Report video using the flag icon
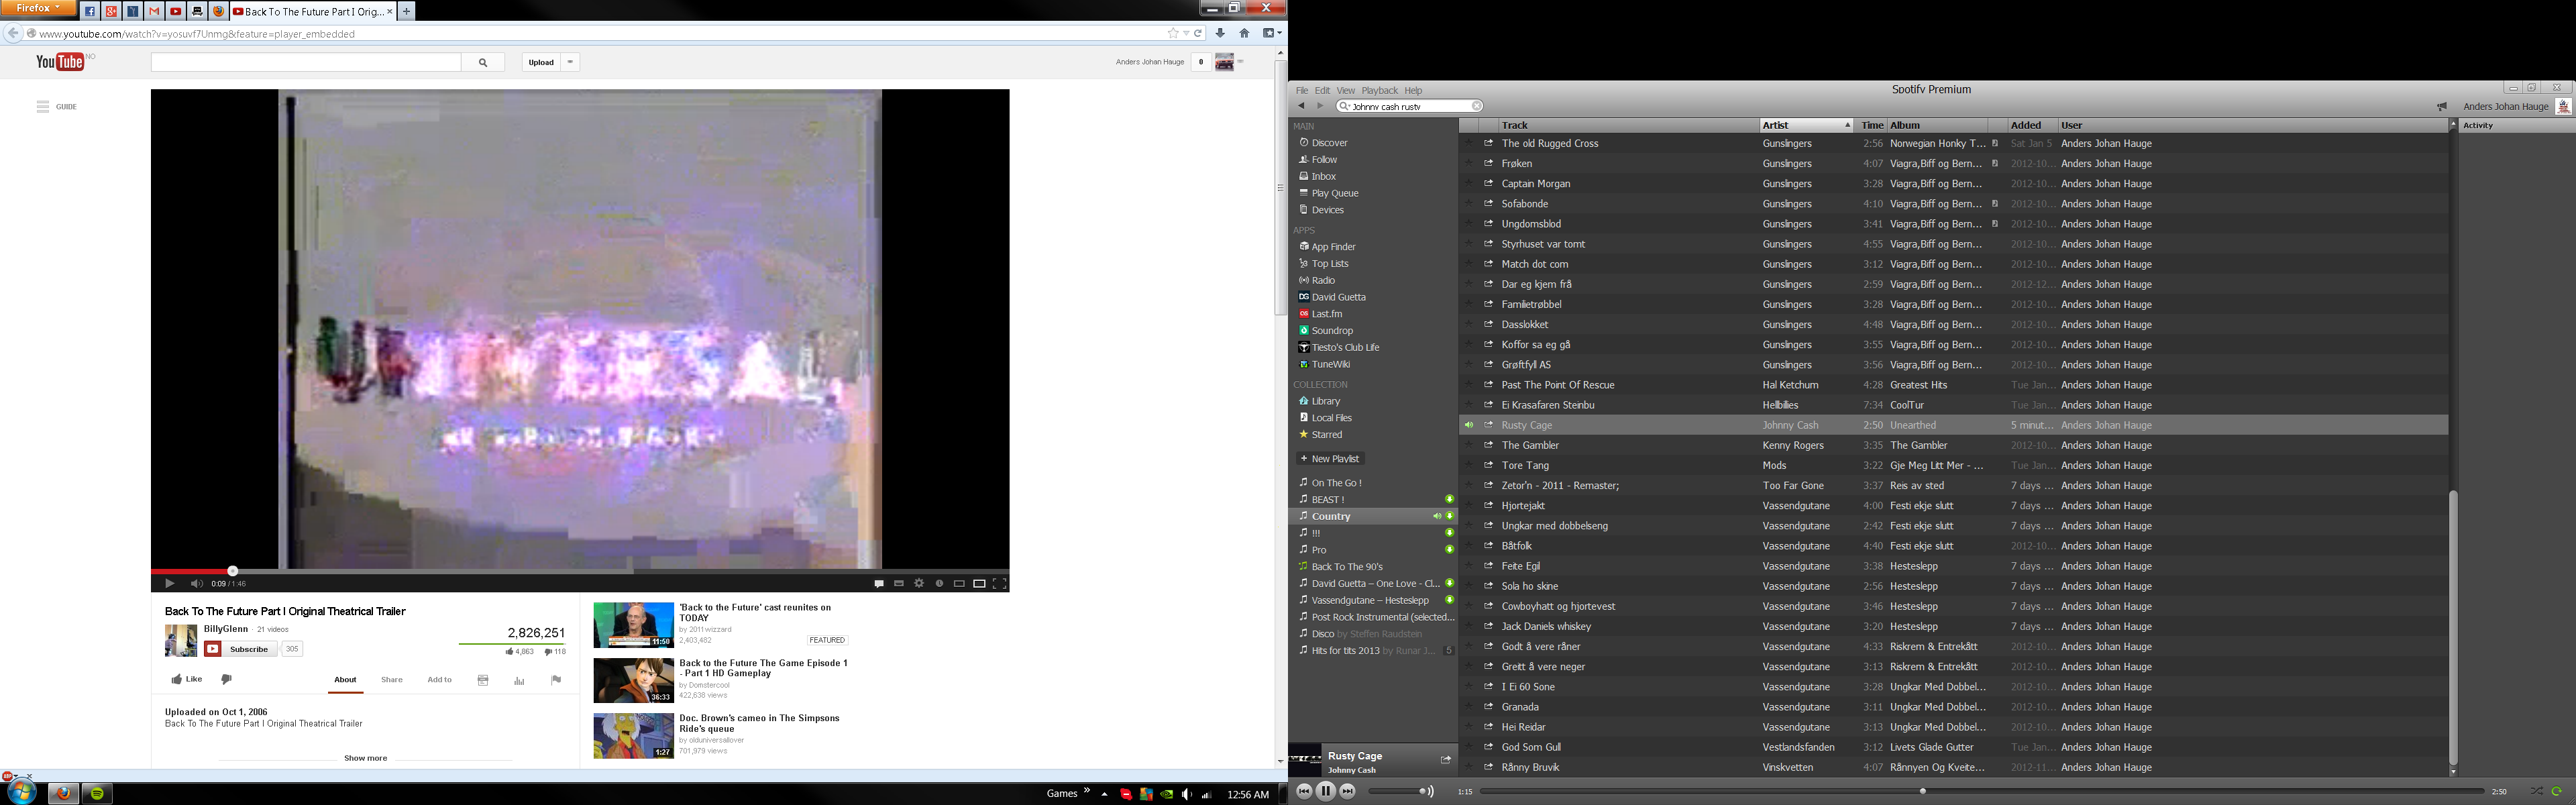The height and width of the screenshot is (805, 2576). click(556, 680)
